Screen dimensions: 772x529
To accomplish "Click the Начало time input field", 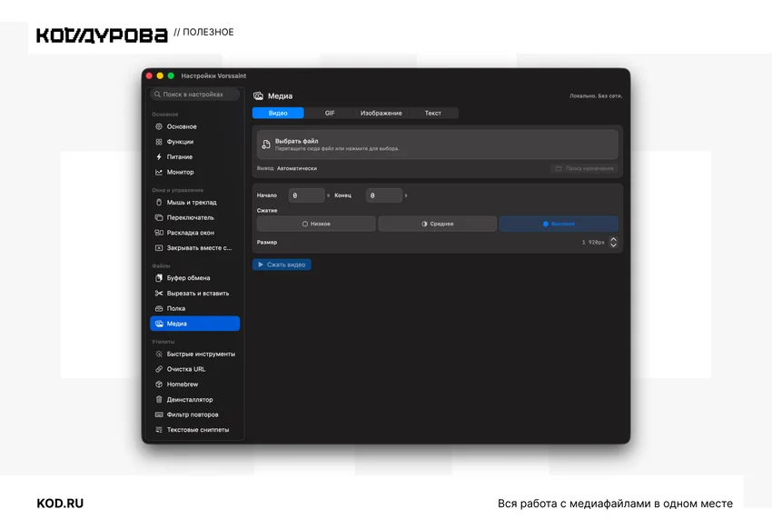I will point(306,195).
